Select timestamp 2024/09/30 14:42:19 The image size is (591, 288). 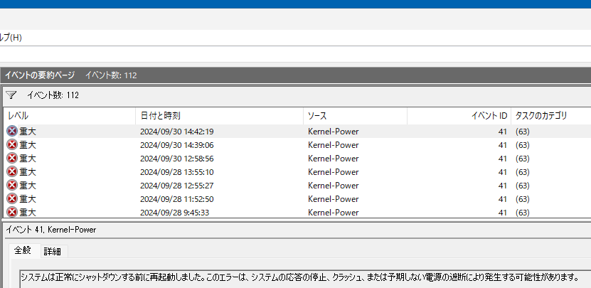click(x=177, y=132)
